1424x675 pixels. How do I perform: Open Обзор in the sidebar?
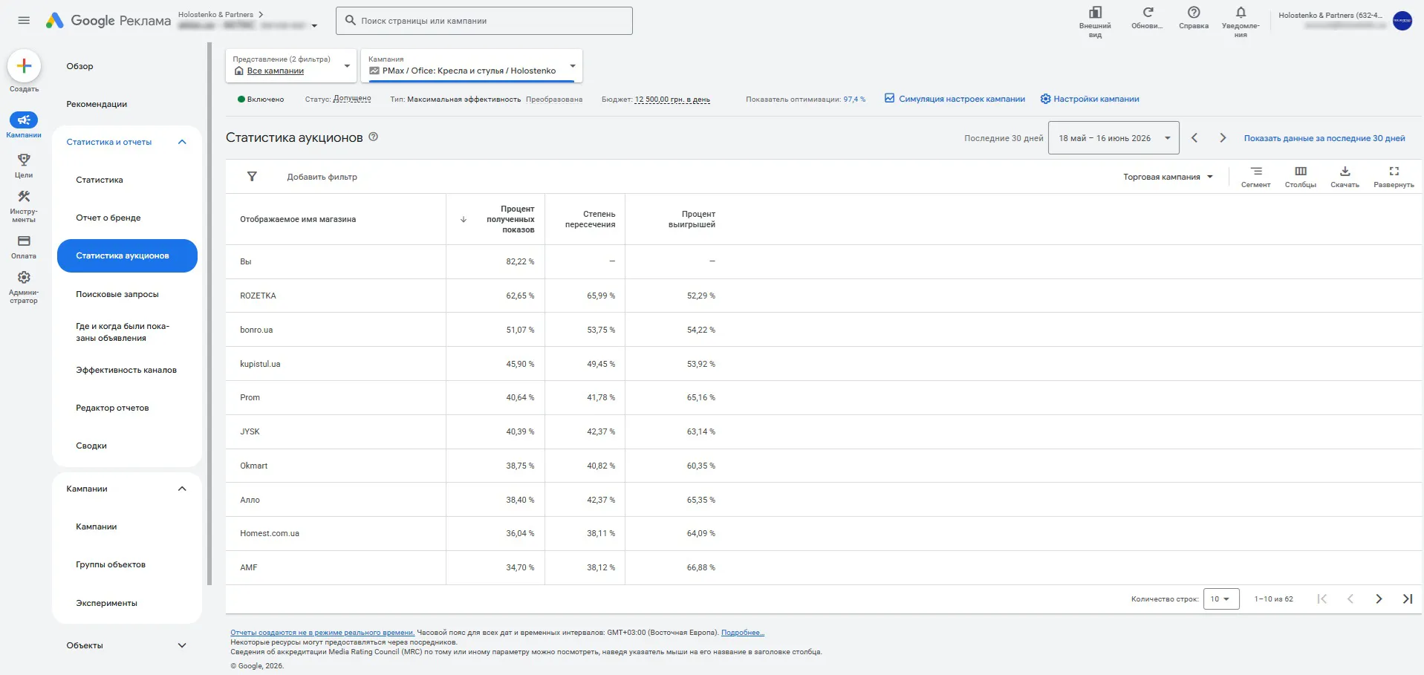(x=80, y=66)
